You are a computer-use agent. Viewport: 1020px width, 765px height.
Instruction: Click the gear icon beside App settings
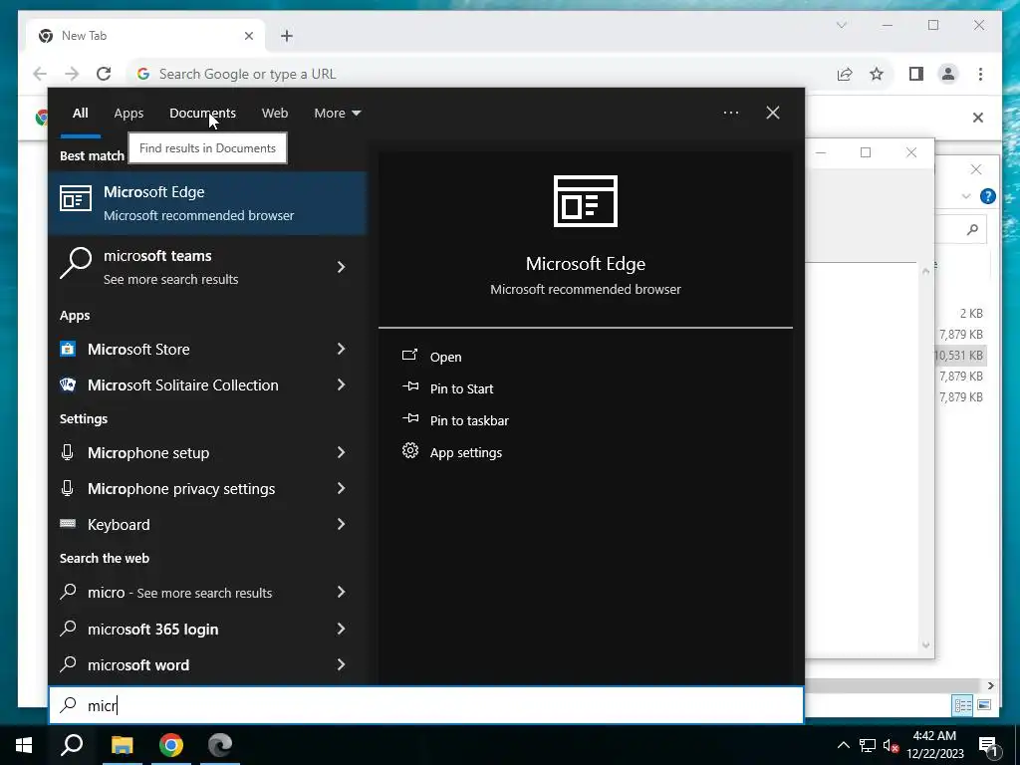[409, 450]
